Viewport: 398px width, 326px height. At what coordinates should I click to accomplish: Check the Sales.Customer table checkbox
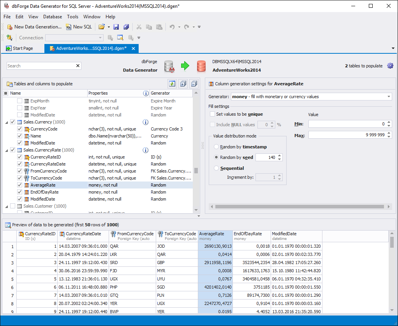click(x=12, y=206)
